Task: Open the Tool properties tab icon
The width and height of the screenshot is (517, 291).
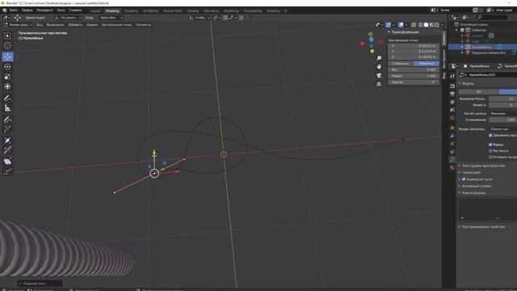Action: [452, 76]
